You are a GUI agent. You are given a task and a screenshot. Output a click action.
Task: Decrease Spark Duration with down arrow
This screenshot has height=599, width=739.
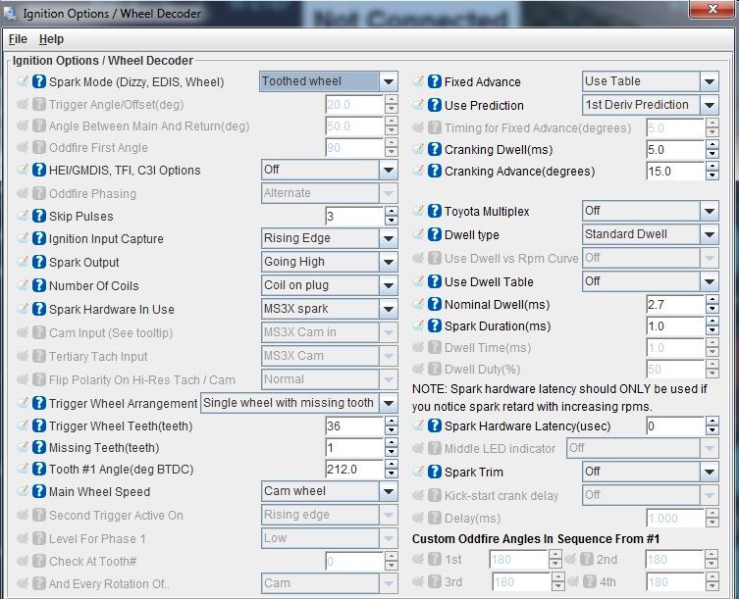point(713,330)
